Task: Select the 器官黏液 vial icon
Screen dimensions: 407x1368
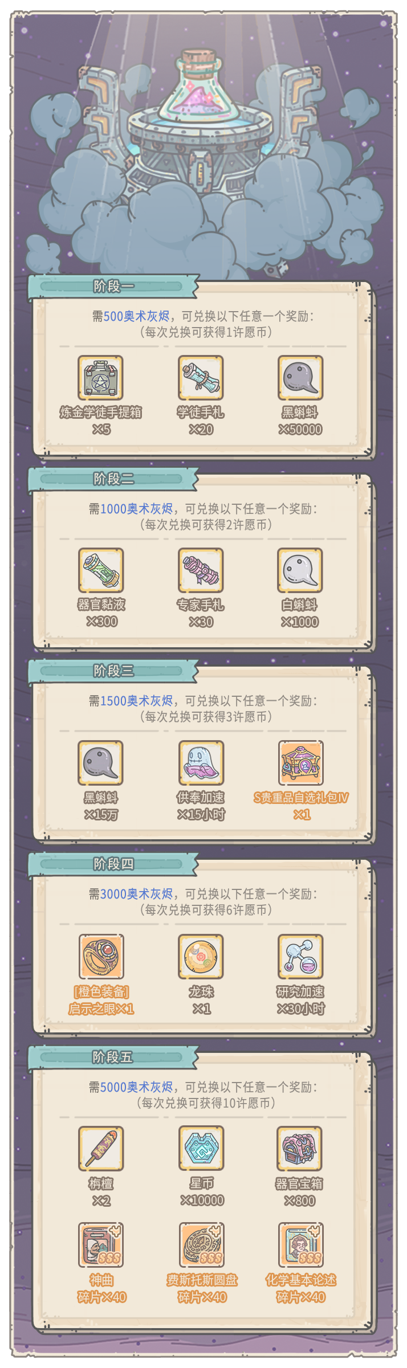Action: [101, 570]
